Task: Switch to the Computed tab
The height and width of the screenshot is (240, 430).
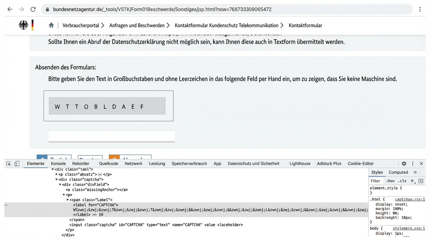Action: coord(398,172)
